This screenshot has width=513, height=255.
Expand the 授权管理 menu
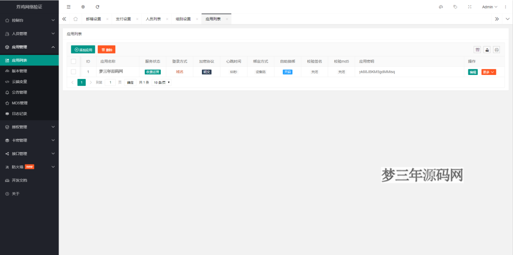click(x=30, y=127)
